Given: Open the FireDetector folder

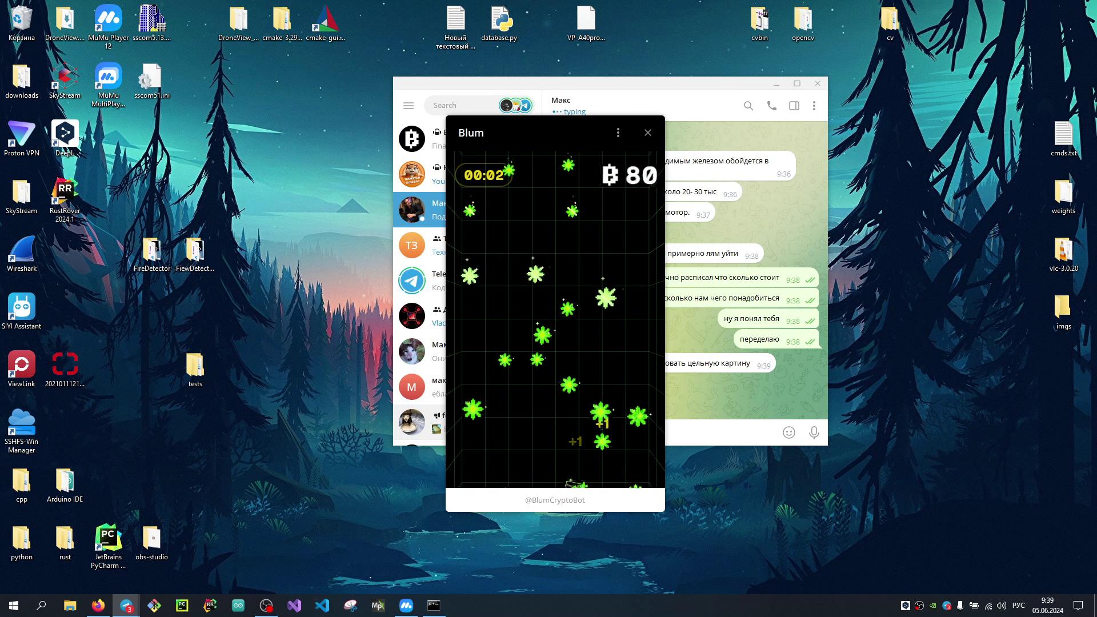Looking at the screenshot, I should click(x=152, y=254).
